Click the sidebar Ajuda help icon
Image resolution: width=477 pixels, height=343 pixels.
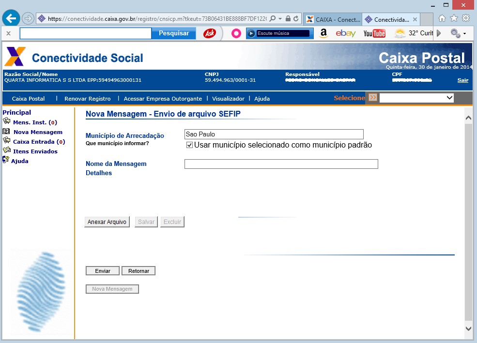point(6,160)
